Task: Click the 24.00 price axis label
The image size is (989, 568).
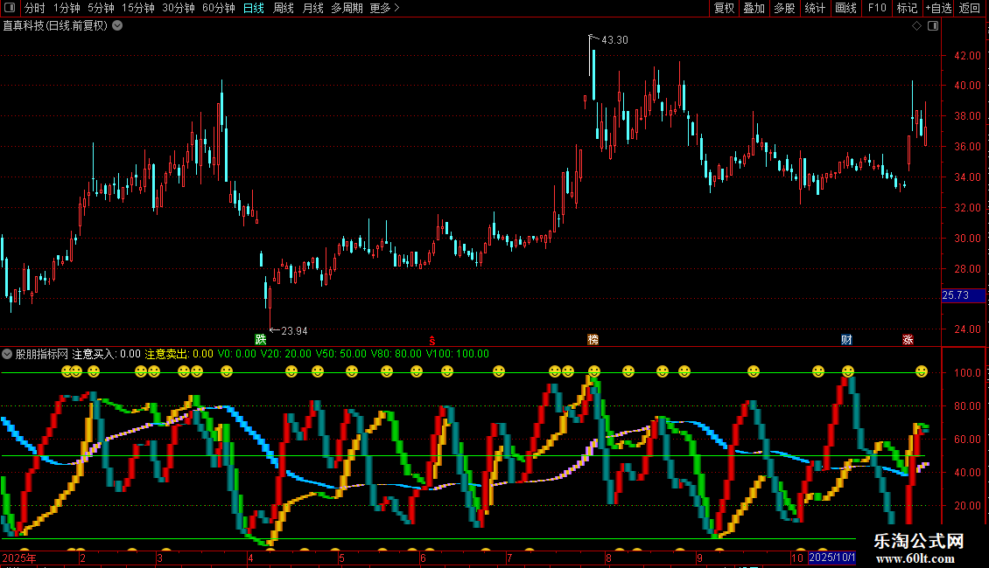Action: coord(967,329)
